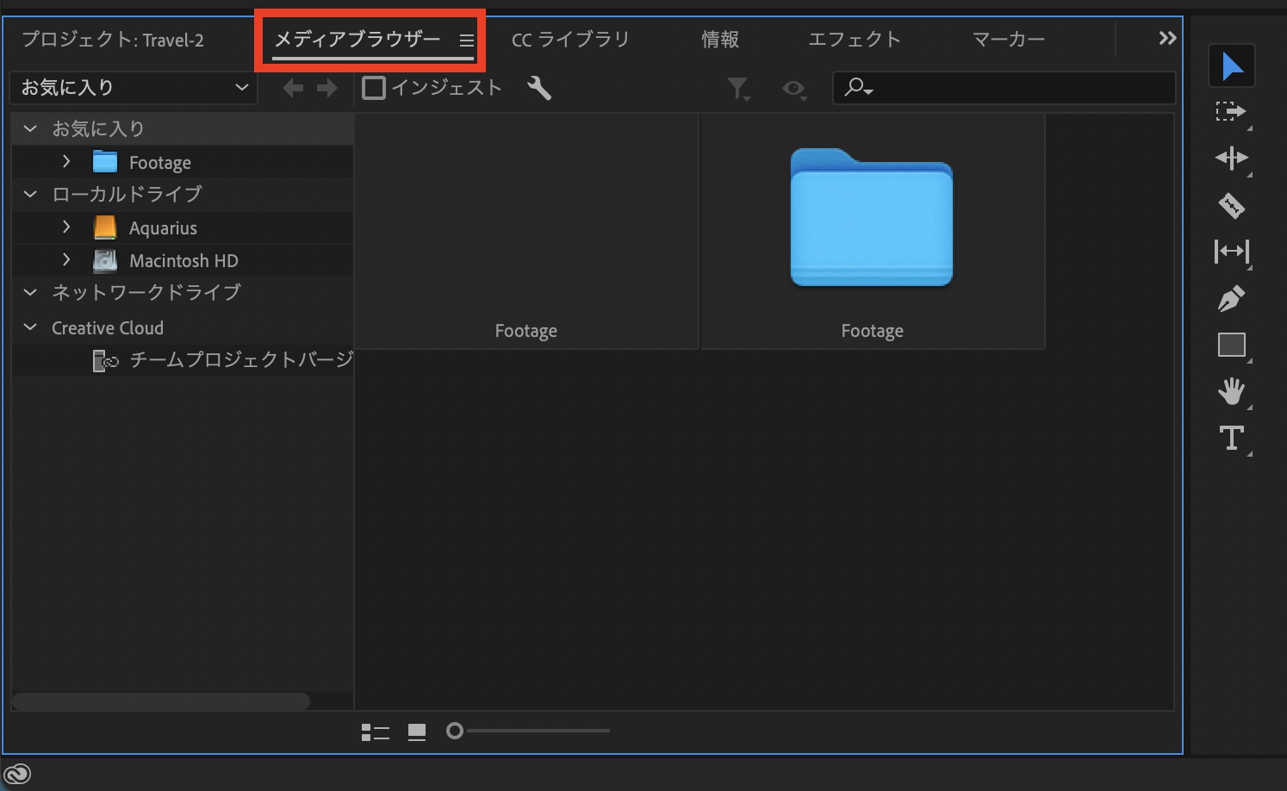
Task: Select the Razor tool
Action: (x=1231, y=205)
